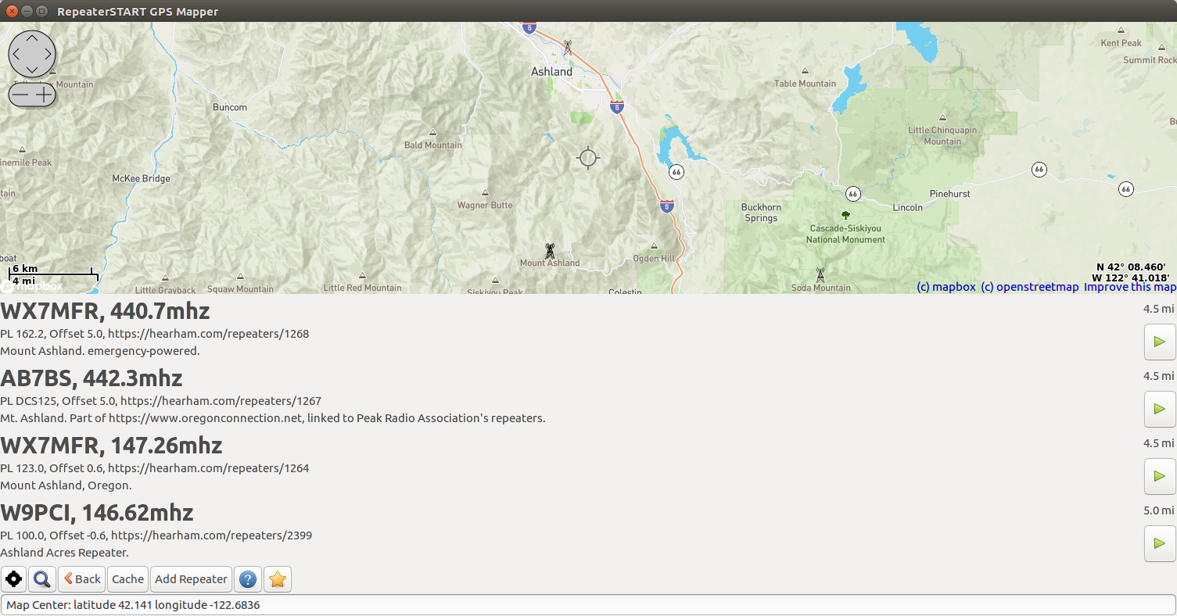
Task: Visit the openstreetmap attribution link
Action: [1029, 287]
